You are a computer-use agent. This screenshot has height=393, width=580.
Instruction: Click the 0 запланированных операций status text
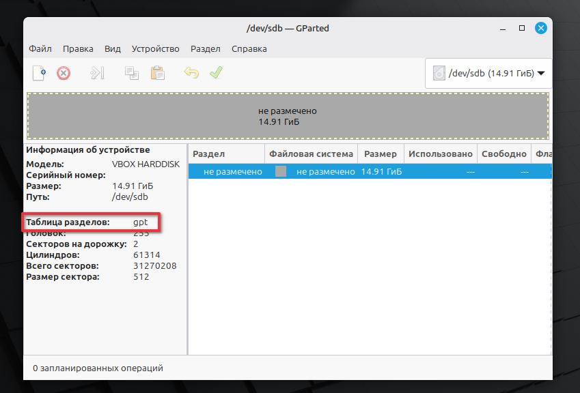(98, 368)
